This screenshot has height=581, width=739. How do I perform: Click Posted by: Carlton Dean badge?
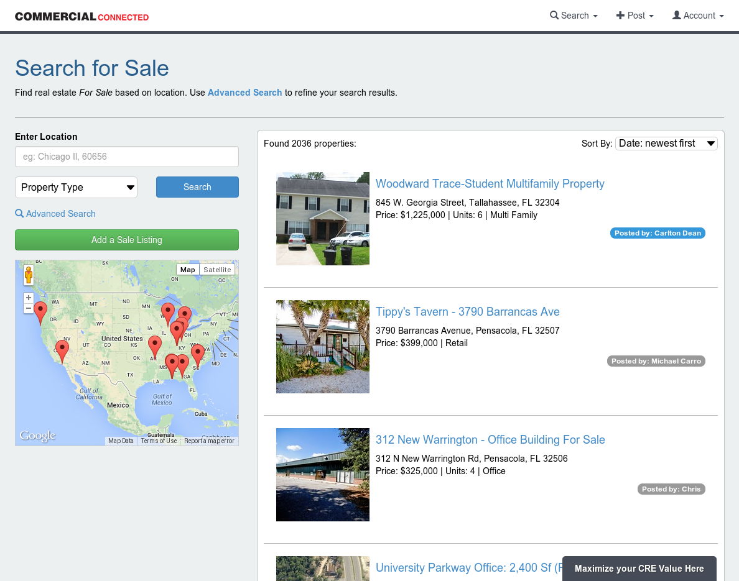tap(658, 233)
